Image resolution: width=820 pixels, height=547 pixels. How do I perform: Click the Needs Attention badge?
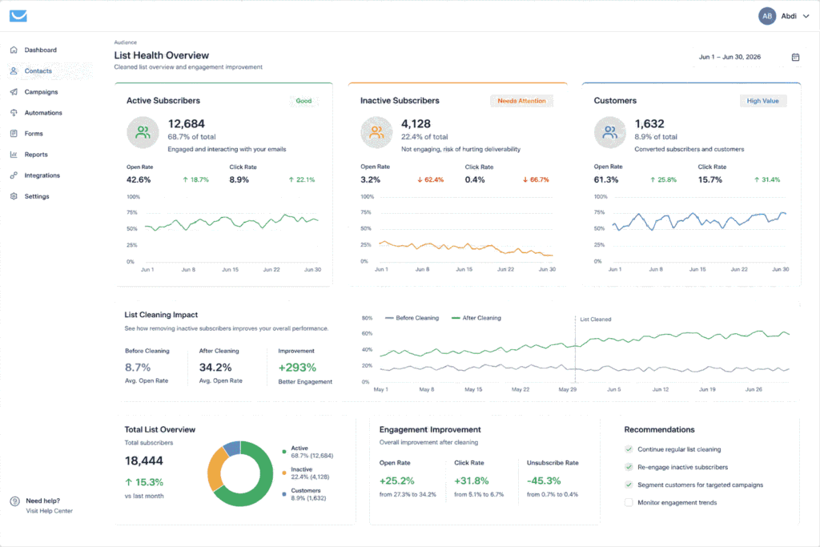(x=521, y=101)
